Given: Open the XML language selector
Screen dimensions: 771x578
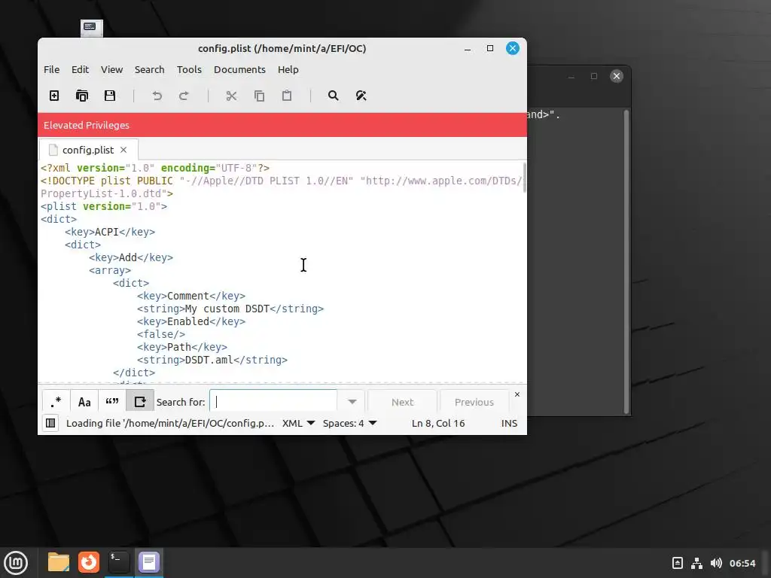Looking at the screenshot, I should pyautogui.click(x=298, y=423).
